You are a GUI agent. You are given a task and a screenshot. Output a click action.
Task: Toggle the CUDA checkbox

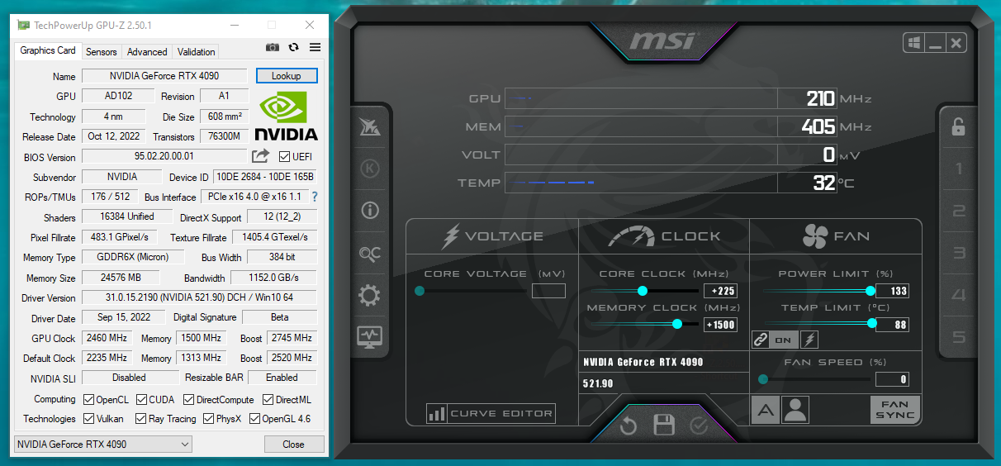tap(141, 400)
